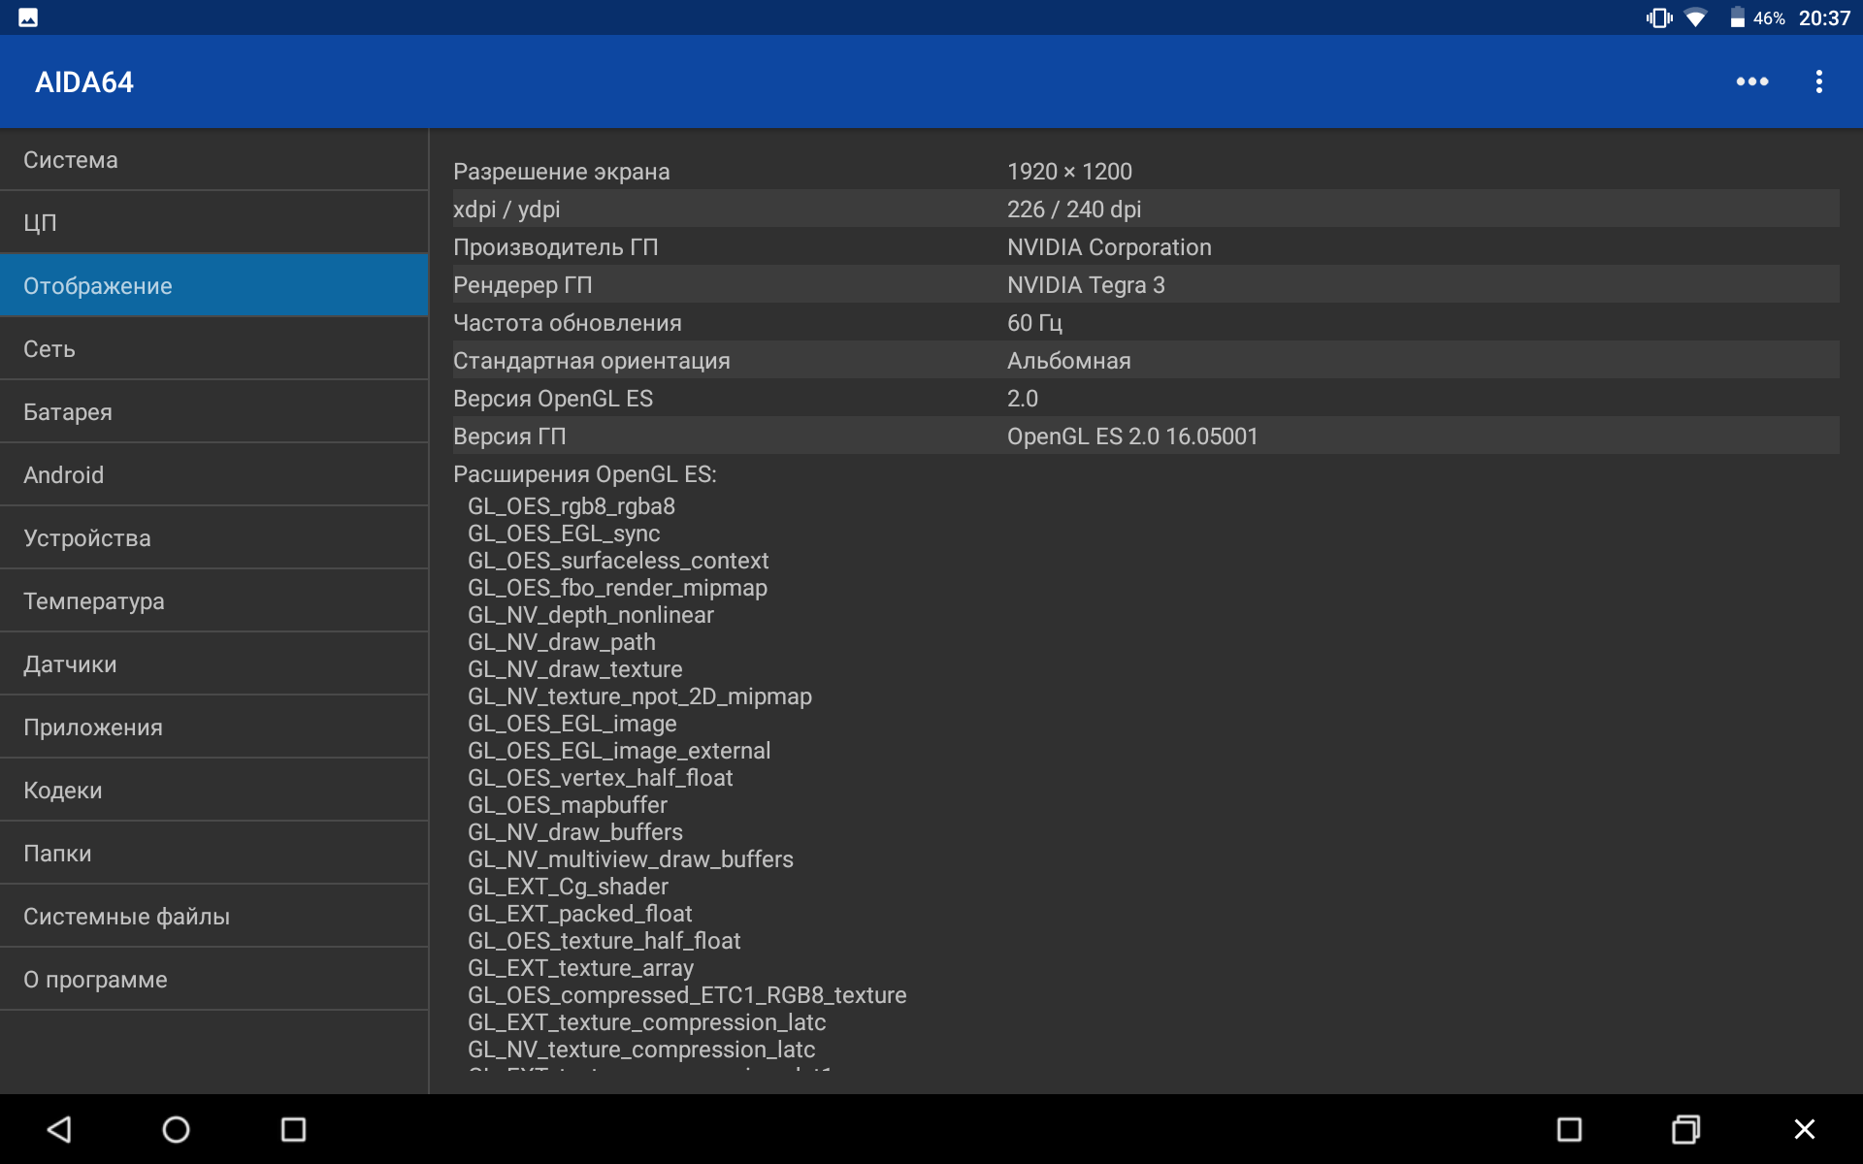Select the Отображение sidebar item
This screenshot has height=1164, width=1863.
point(213,286)
